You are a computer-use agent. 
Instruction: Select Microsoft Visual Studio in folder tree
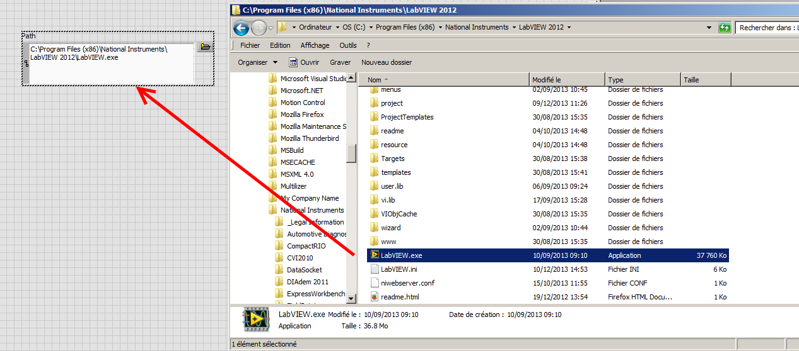(x=313, y=79)
